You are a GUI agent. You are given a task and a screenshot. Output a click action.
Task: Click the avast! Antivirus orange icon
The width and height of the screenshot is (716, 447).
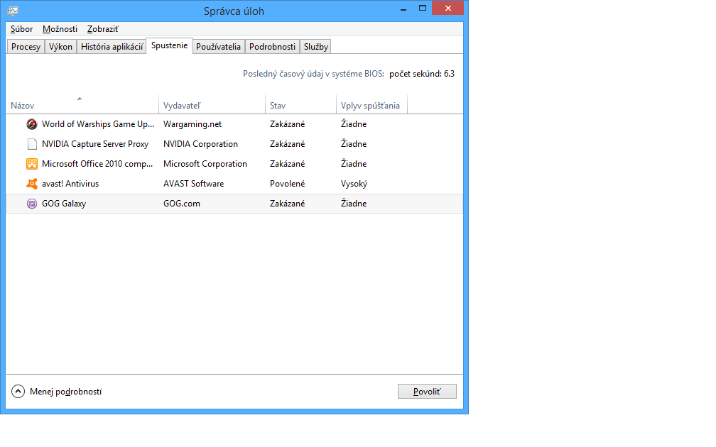click(32, 184)
